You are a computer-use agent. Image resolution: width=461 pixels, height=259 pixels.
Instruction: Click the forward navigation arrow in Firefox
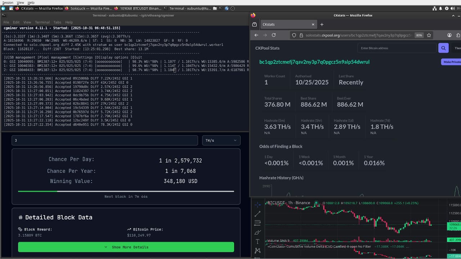click(x=265, y=35)
